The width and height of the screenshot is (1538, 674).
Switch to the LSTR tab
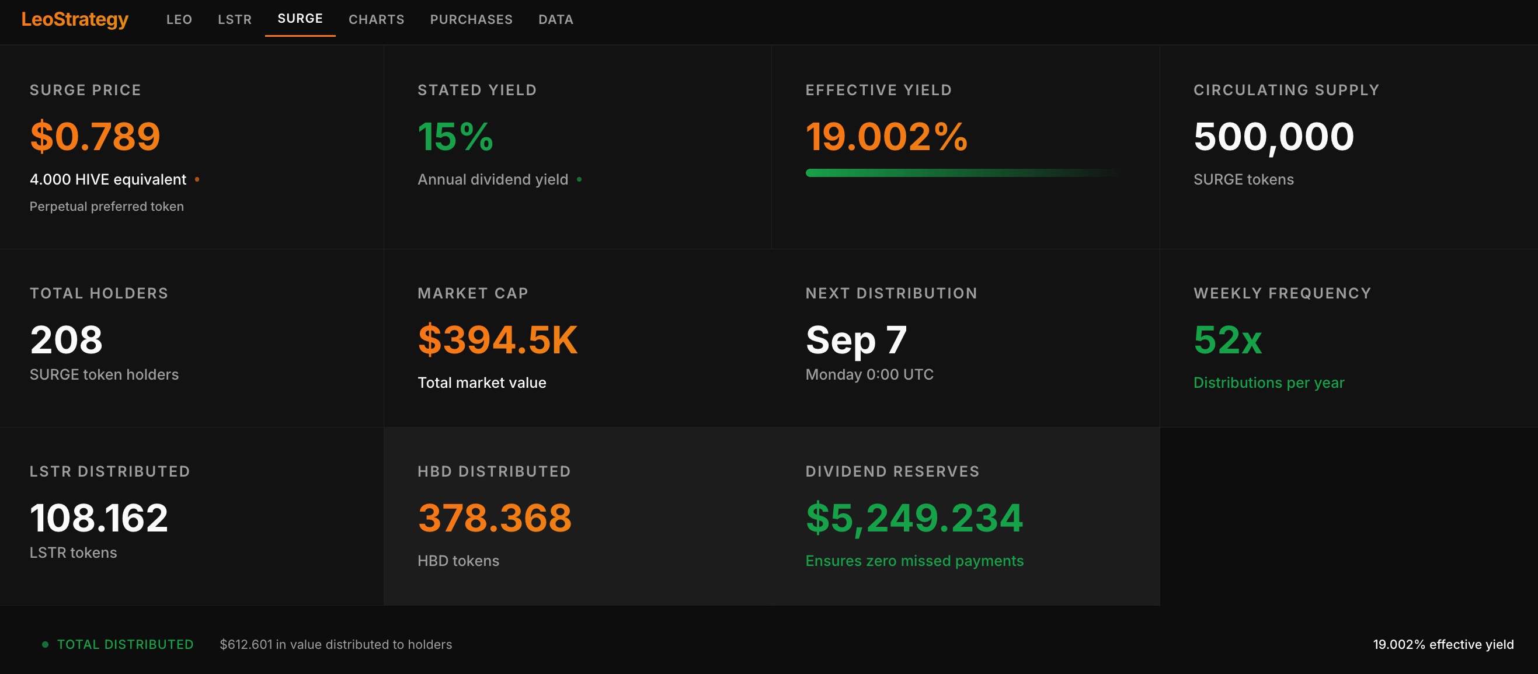coord(235,20)
